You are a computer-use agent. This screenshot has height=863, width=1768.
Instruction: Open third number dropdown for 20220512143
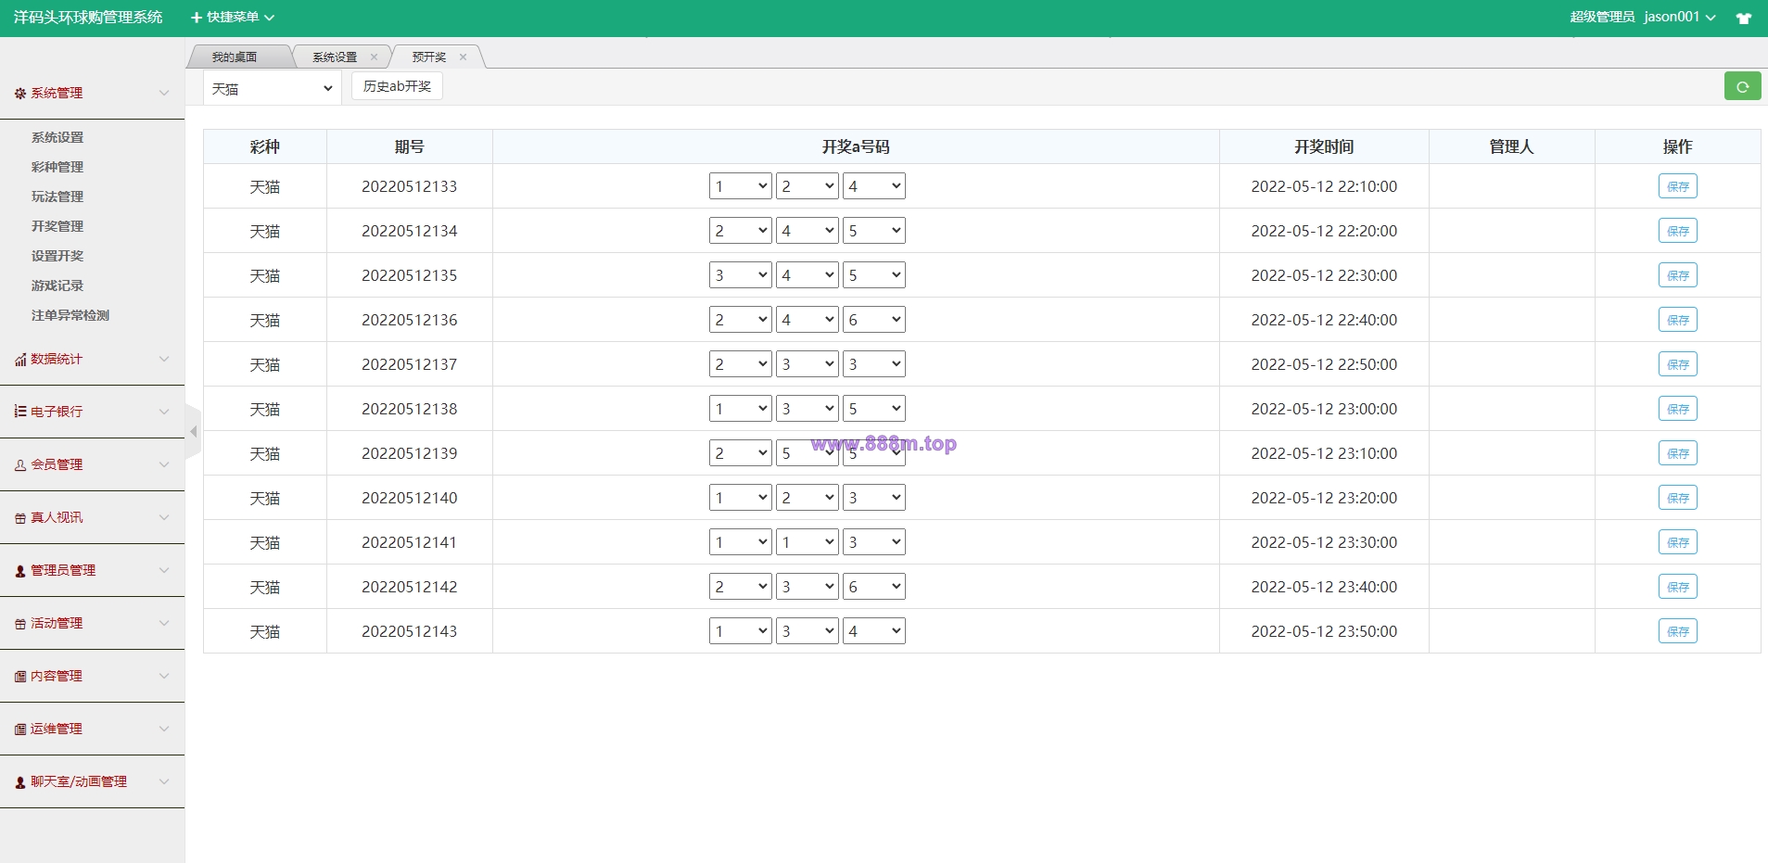[x=874, y=631]
